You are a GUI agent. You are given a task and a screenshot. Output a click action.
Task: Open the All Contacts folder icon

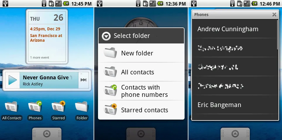point(12,107)
